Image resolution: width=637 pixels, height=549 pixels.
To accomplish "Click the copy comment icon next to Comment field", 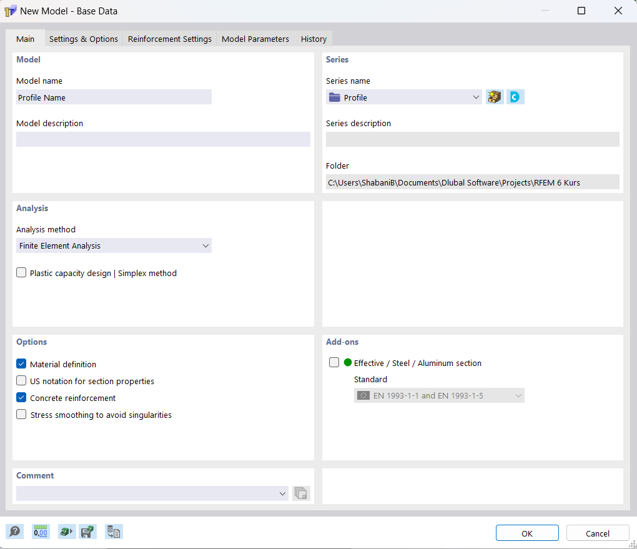I will click(x=300, y=493).
